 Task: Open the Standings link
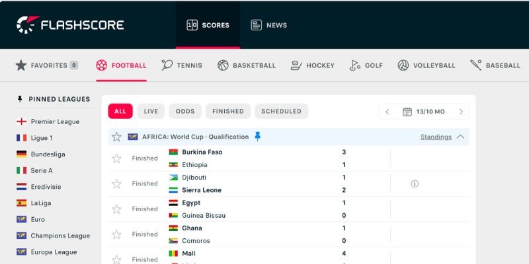pyautogui.click(x=436, y=137)
